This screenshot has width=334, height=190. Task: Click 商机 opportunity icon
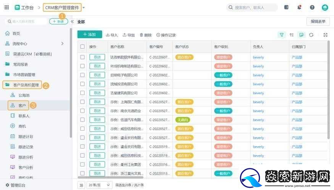point(13,126)
